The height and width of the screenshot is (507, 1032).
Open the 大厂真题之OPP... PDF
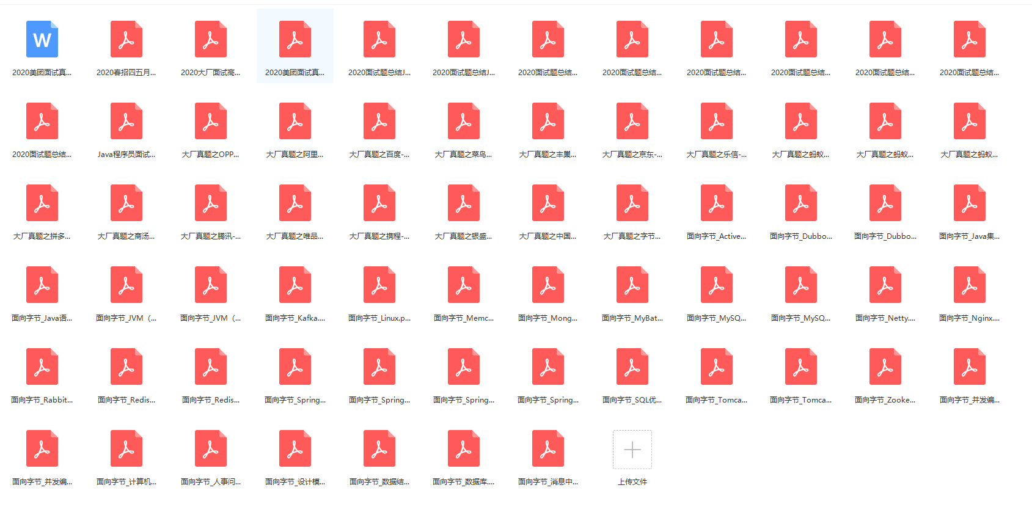[x=211, y=121]
